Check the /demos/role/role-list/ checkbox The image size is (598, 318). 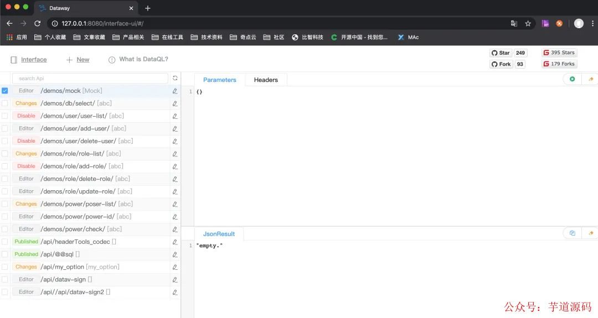tap(4, 154)
